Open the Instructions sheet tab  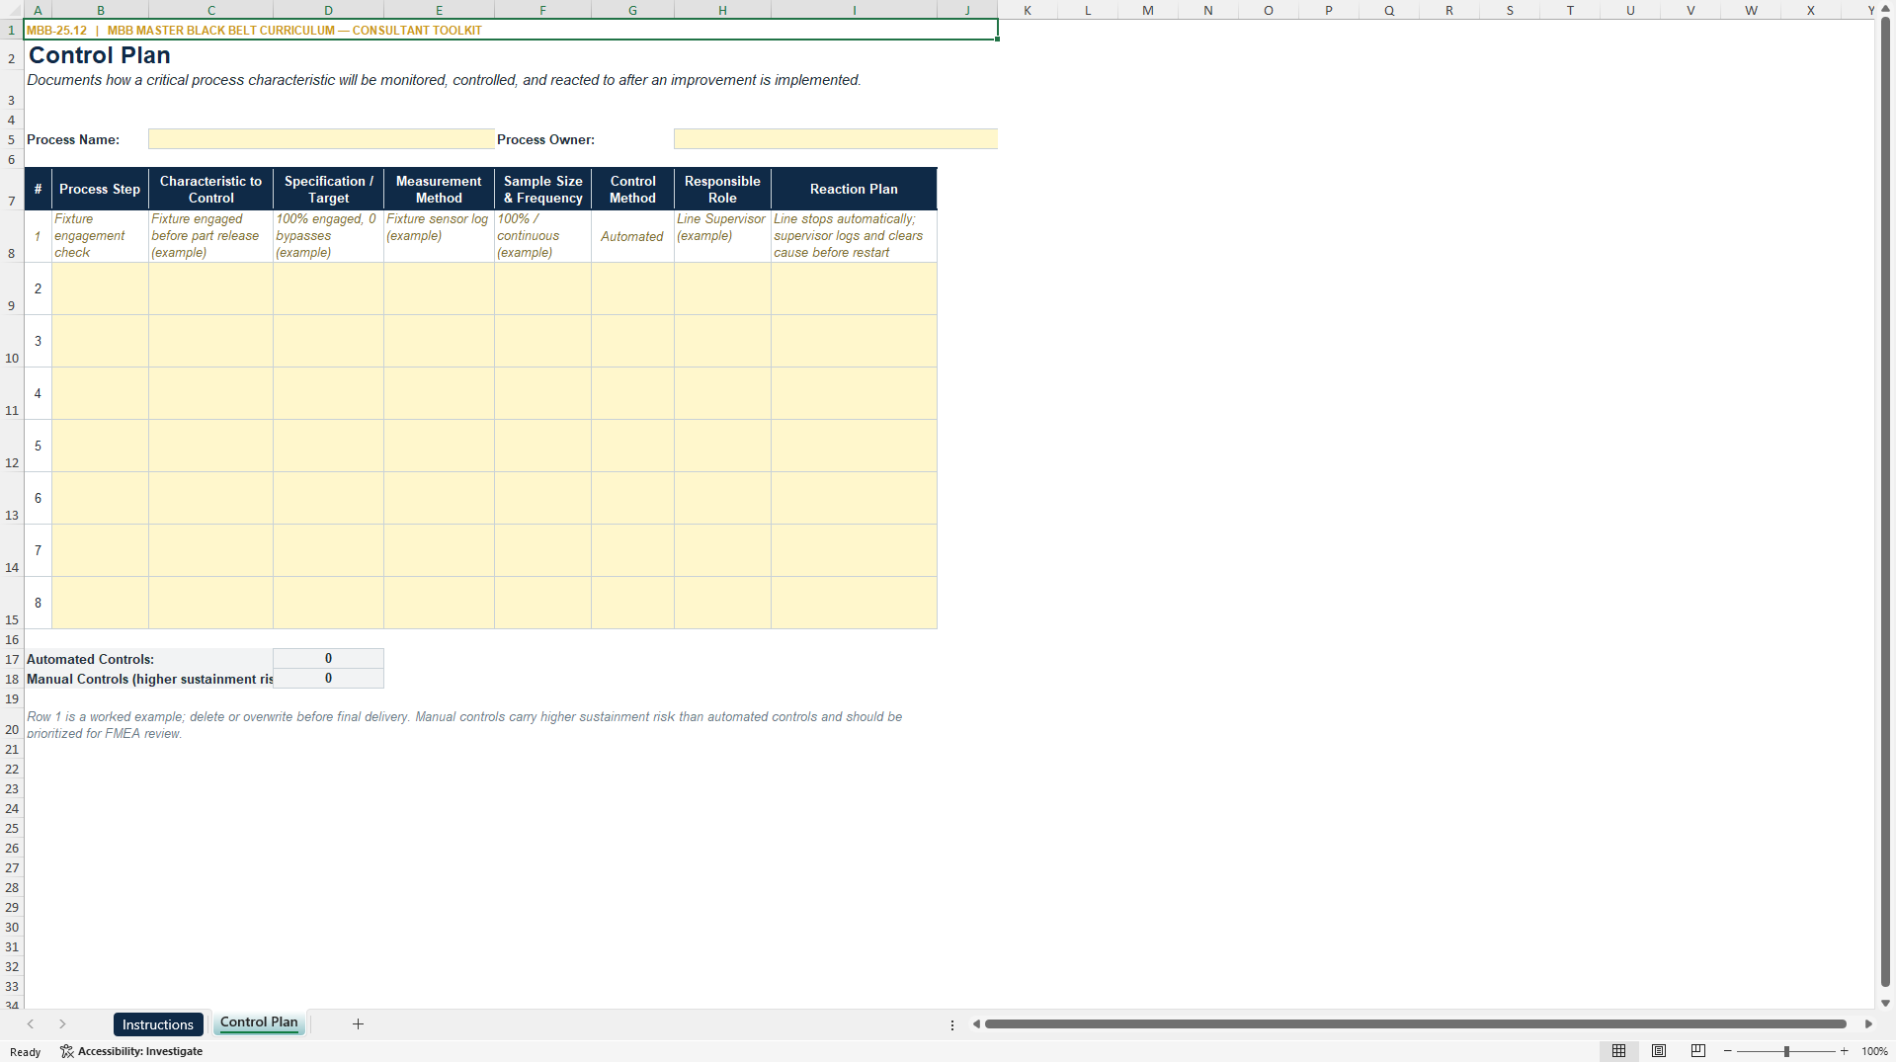158,1024
